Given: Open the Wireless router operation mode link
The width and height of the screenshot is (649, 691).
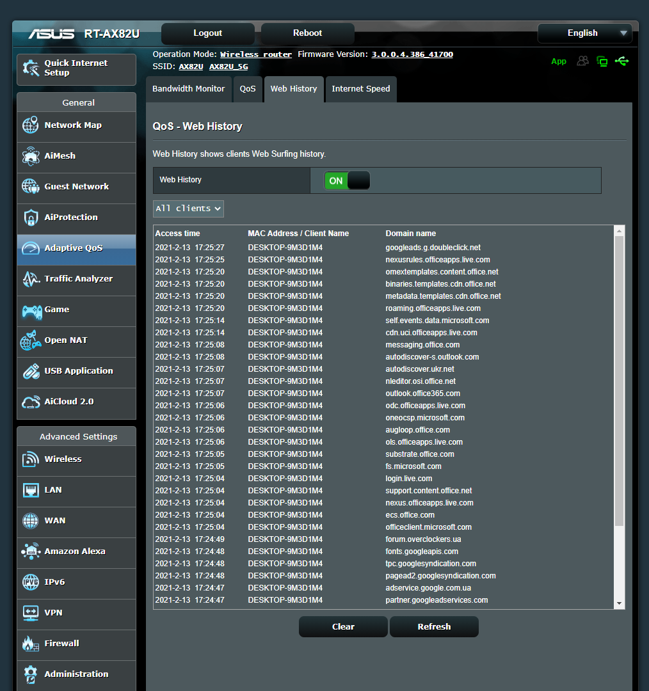Looking at the screenshot, I should click(256, 54).
